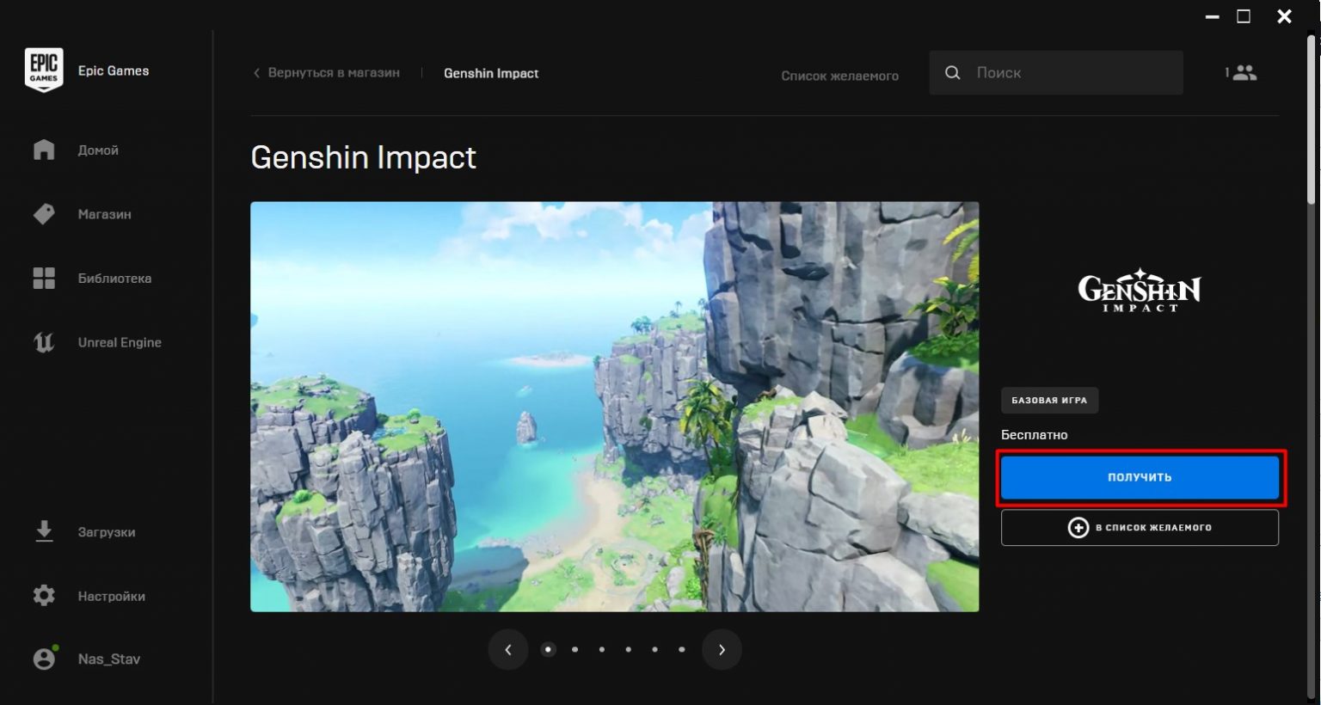The height and width of the screenshot is (705, 1321).
Task: Click the friends icon near the search bar
Action: click(x=1245, y=72)
